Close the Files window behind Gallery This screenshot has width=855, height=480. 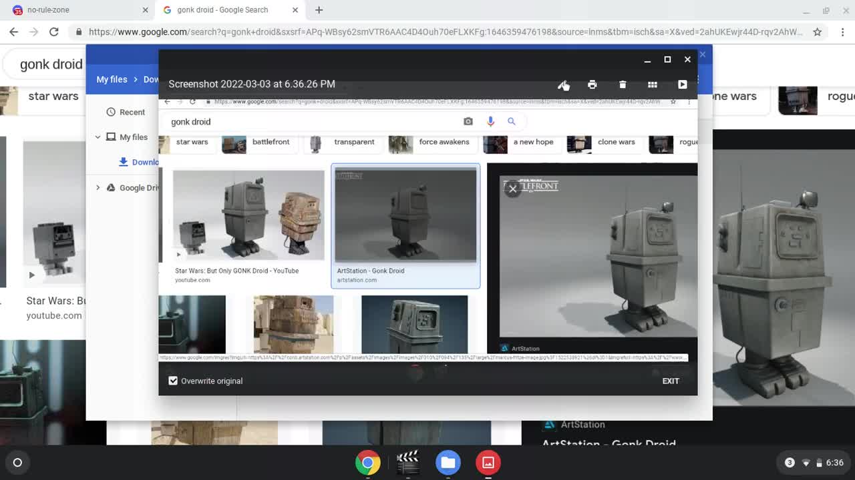coord(702,54)
